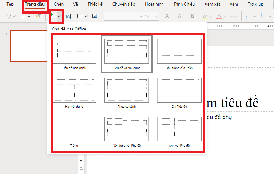This screenshot has height=174, width=274.
Task: Open the Chèn tab
Action: (x=59, y=4)
